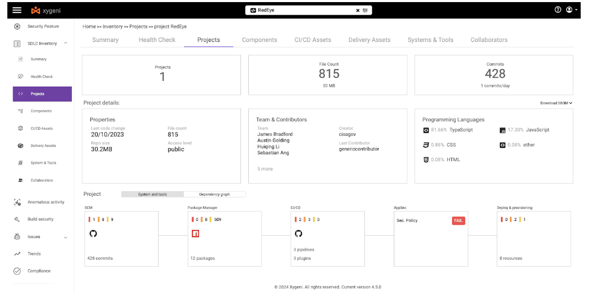Open the Download SBOM dropdown
This screenshot has width=598, height=295.
(557, 103)
